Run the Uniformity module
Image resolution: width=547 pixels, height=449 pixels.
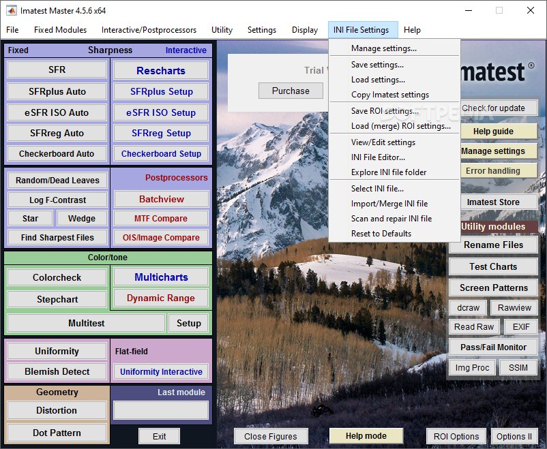[x=57, y=351]
